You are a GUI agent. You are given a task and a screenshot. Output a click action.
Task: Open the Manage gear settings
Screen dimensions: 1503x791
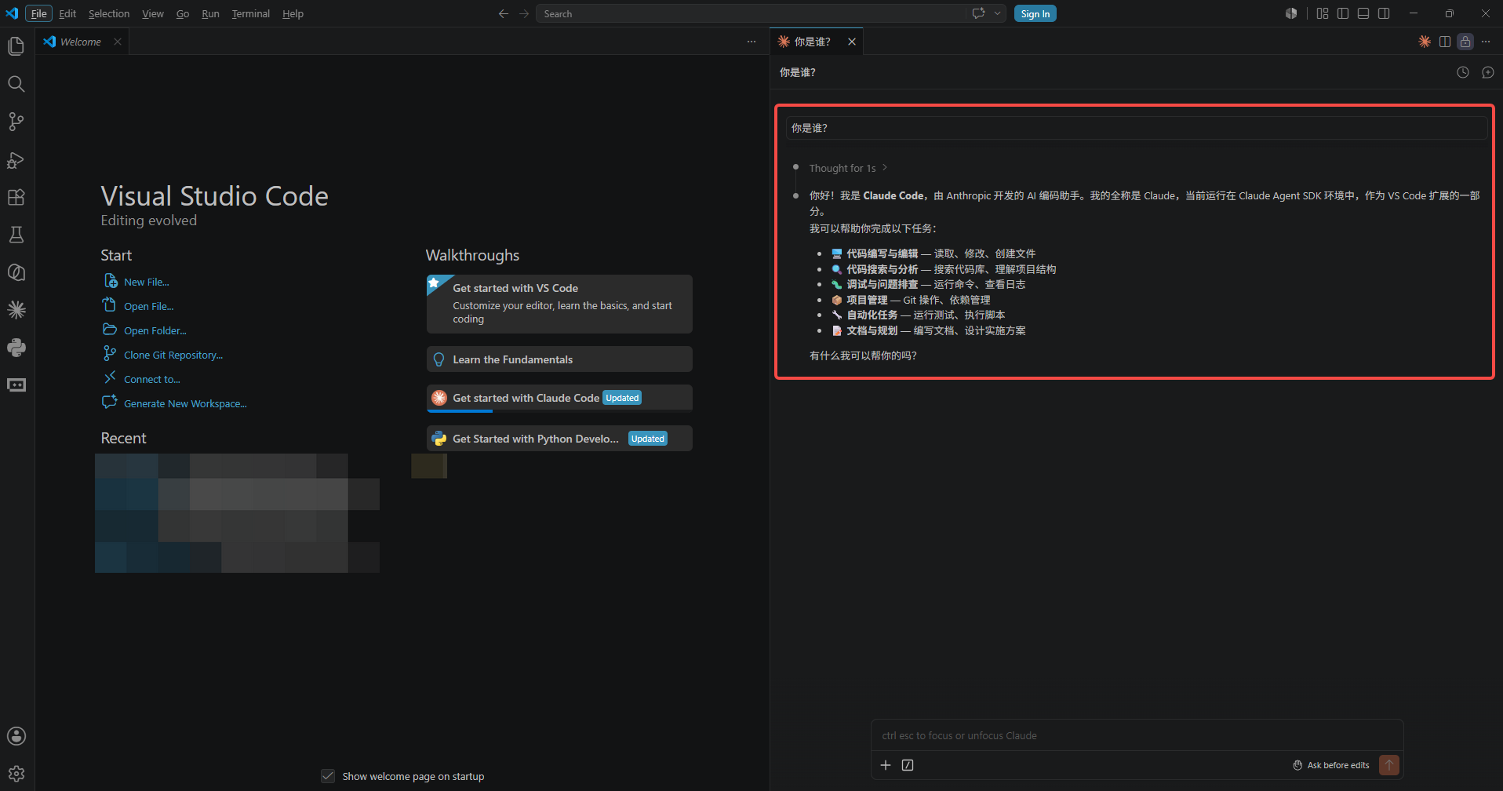(16, 774)
